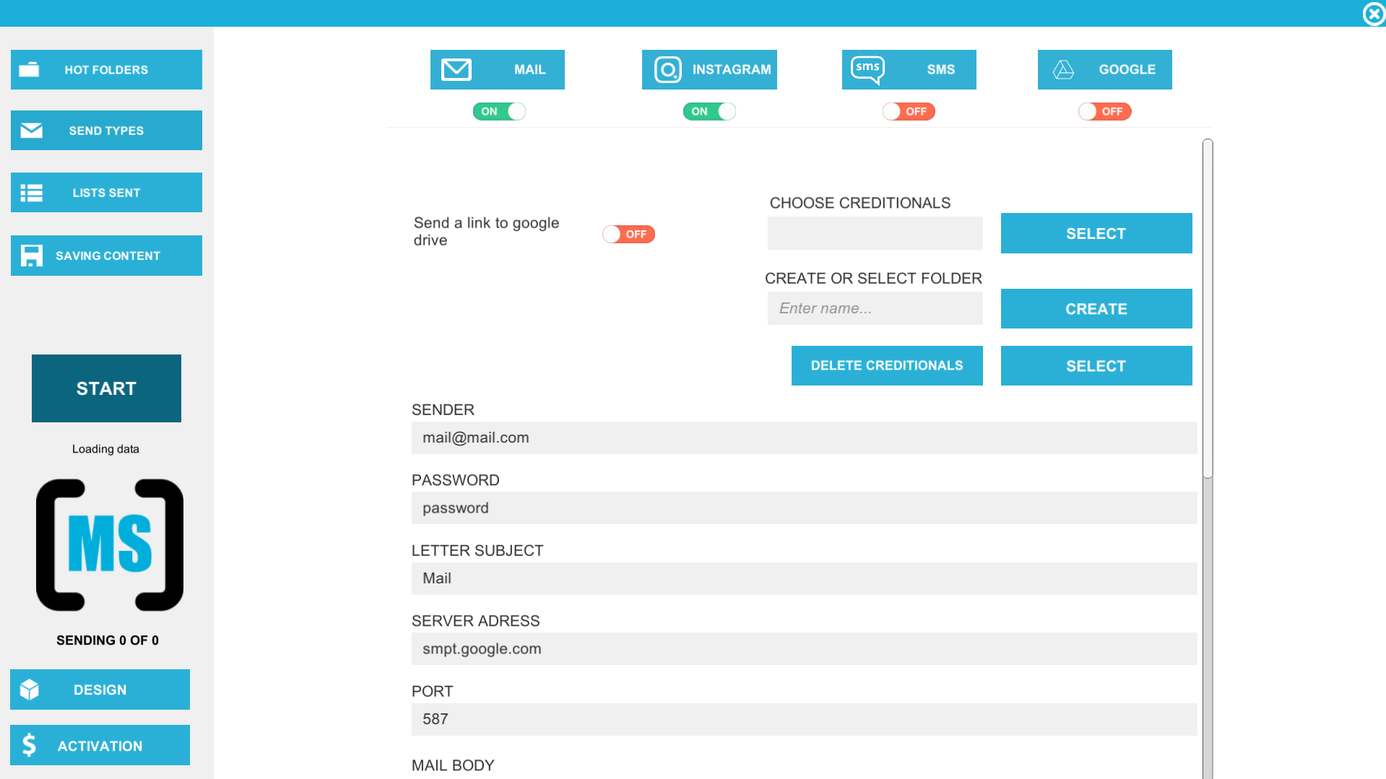
Task: Enable Send a link to google drive
Action: (x=628, y=234)
